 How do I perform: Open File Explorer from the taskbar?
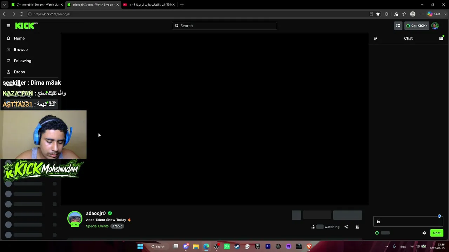196,246
